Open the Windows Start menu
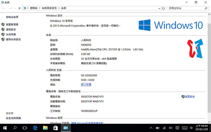The width and height of the screenshot is (211, 132). point(5,128)
